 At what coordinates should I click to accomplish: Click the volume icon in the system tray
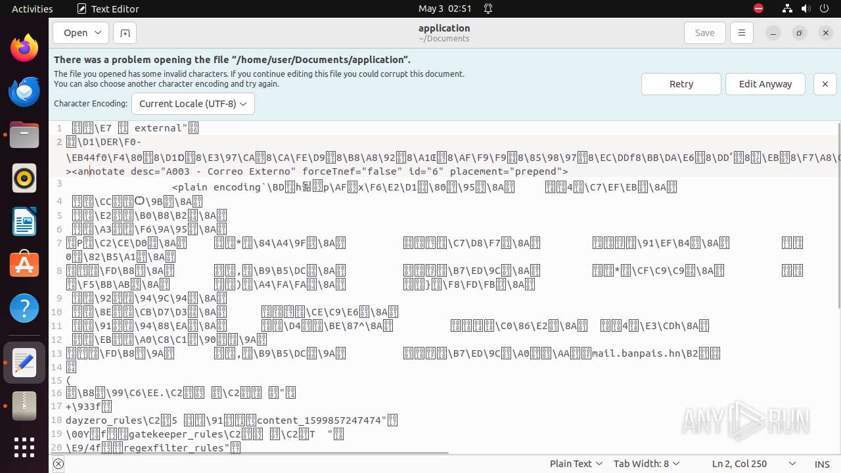(x=806, y=9)
